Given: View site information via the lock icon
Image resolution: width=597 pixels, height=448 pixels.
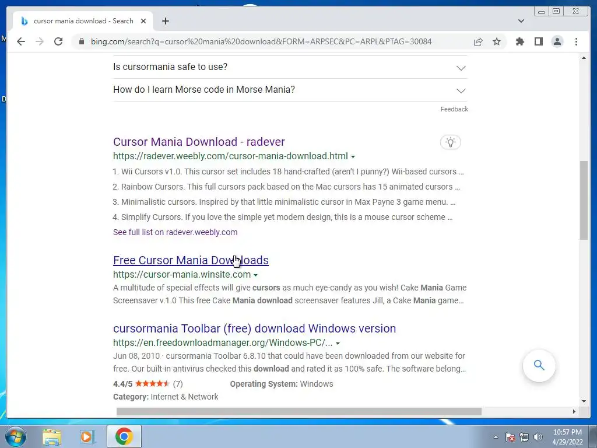Looking at the screenshot, I should pos(82,41).
